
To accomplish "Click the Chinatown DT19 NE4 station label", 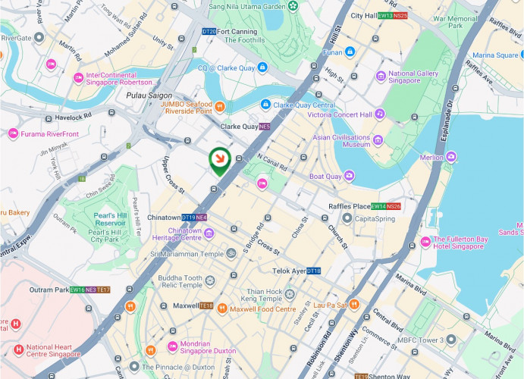I will coord(177,218).
